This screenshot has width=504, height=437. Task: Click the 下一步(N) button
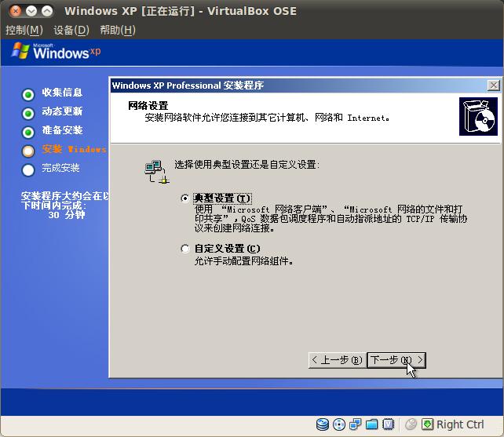point(396,360)
